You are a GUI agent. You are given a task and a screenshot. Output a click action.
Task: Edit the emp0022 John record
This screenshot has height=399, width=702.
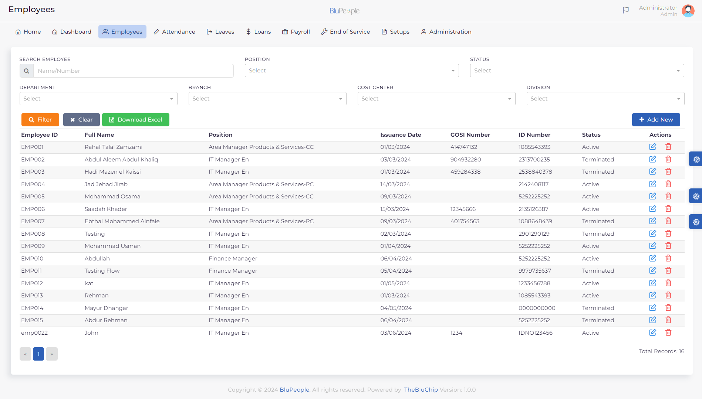(652, 332)
